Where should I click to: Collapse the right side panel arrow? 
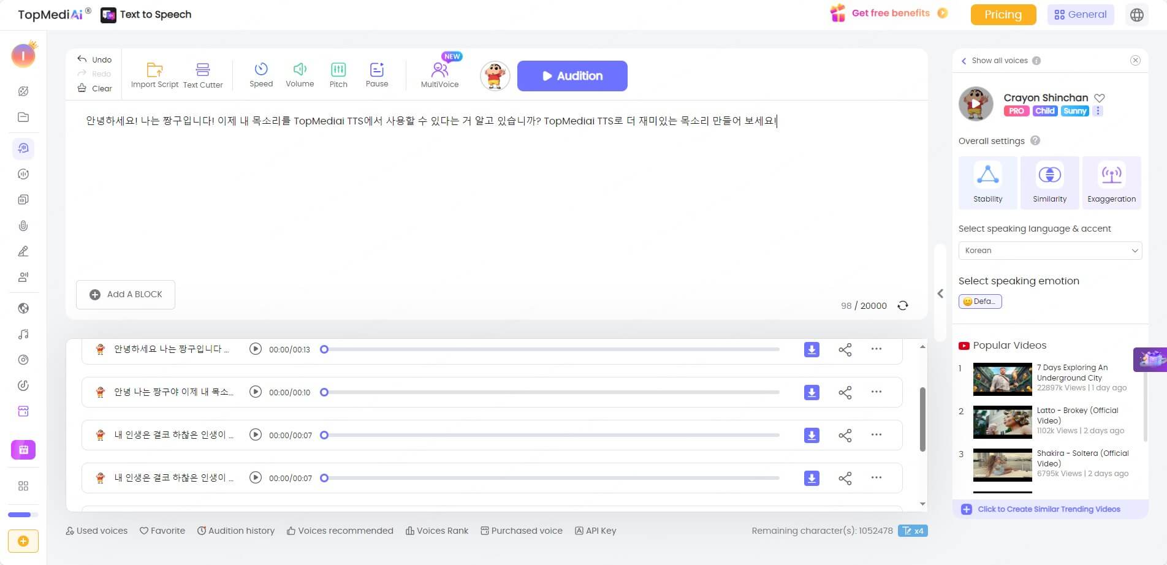940,294
